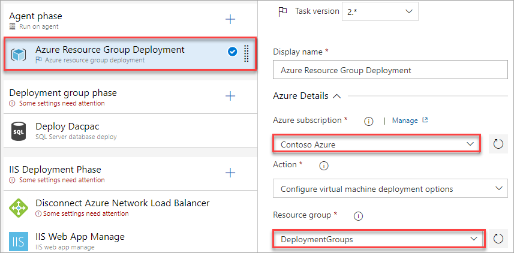Image resolution: width=514 pixels, height=253 pixels.
Task: Show info tooltip for Resource group
Action: [358, 215]
